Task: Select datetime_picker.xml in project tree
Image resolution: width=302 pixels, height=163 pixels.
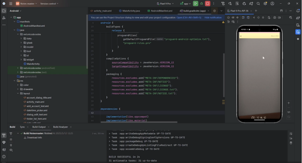Action: point(37,110)
